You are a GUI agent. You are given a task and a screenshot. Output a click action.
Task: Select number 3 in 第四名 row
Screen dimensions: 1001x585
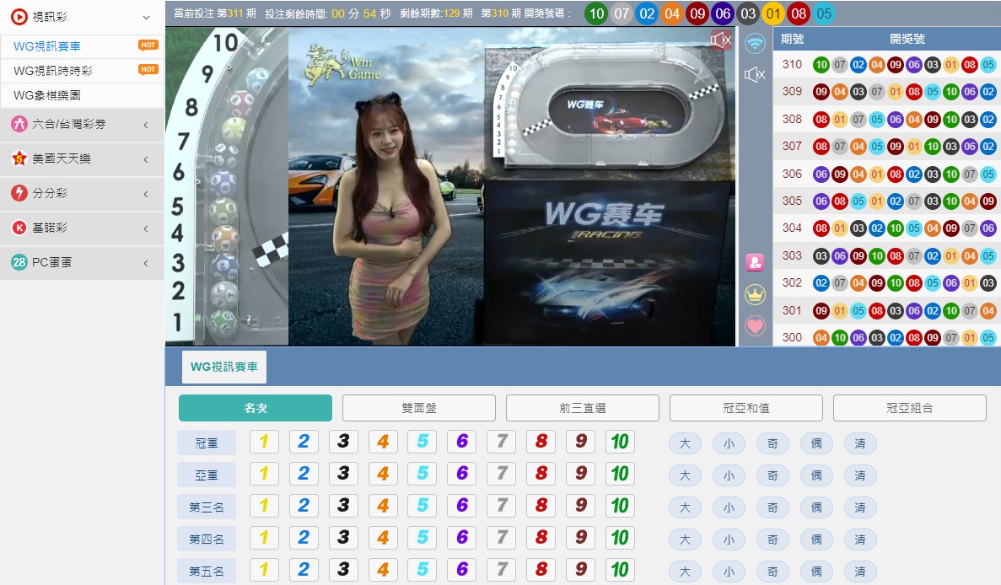pos(343,537)
